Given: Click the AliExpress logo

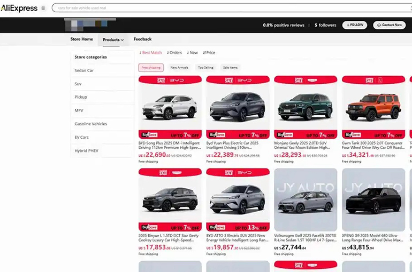Looking at the screenshot, I should click(19, 8).
